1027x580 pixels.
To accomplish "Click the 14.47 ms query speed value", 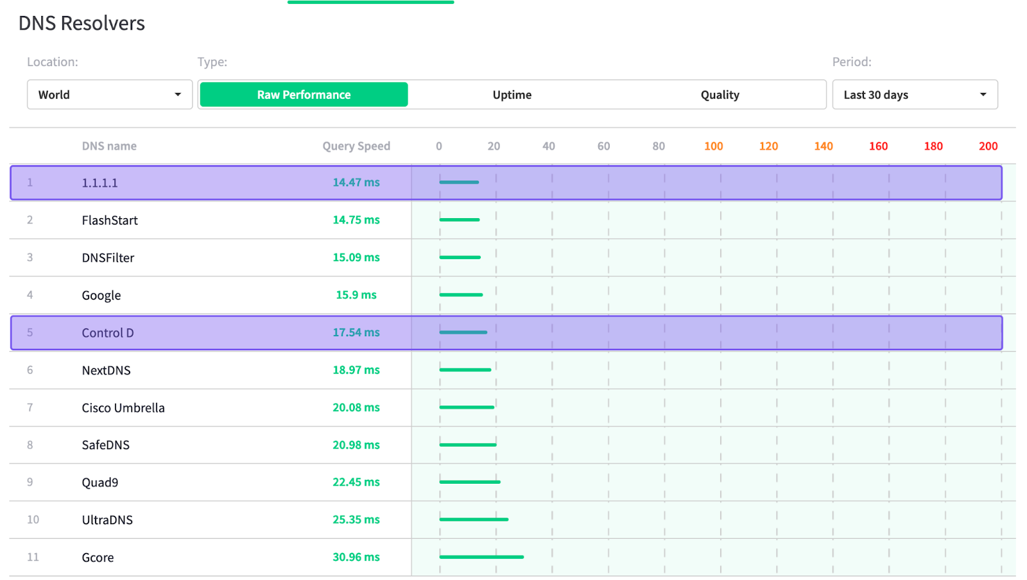I will click(356, 182).
